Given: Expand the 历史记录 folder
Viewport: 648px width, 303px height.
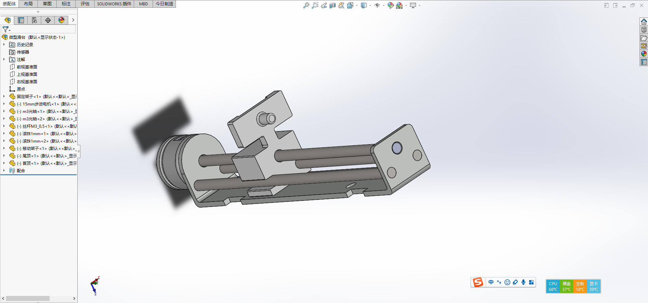Looking at the screenshot, I should pos(4,44).
